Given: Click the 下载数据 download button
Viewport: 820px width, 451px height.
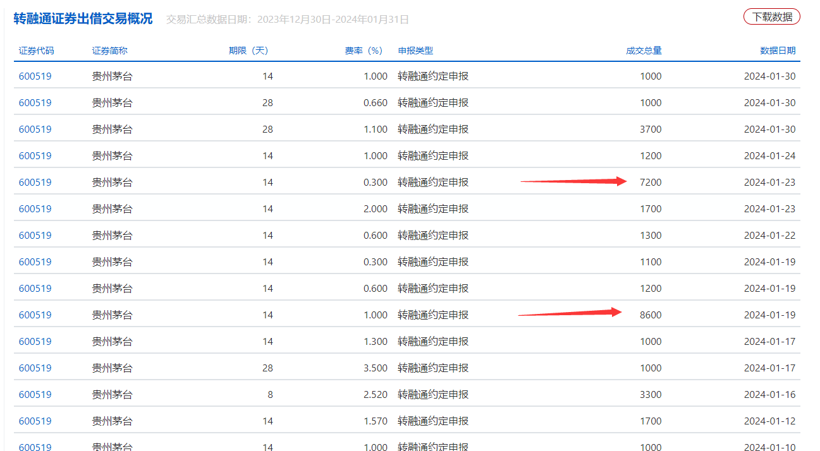Looking at the screenshot, I should click(x=771, y=17).
